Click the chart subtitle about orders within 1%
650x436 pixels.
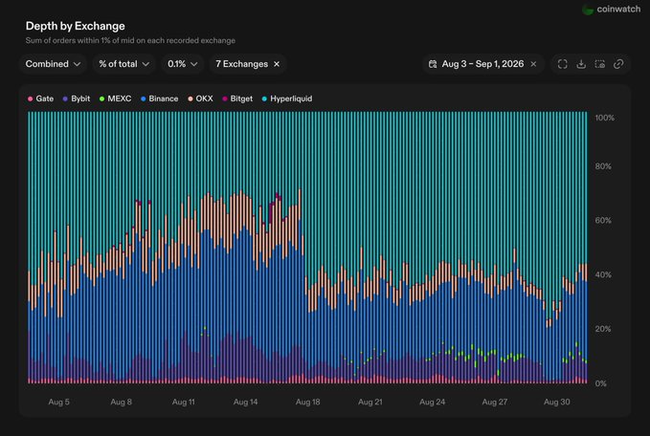(130, 40)
